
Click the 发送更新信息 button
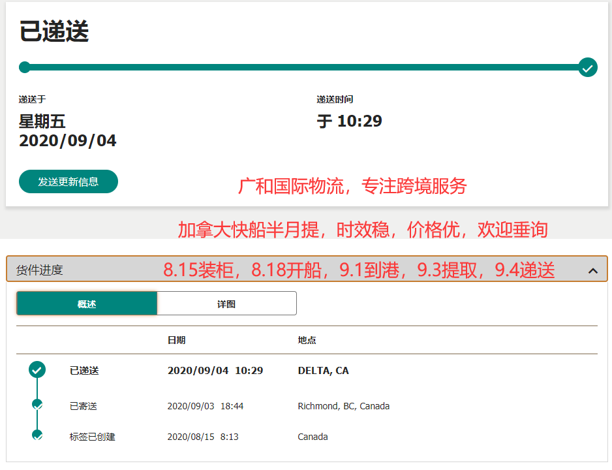[69, 181]
